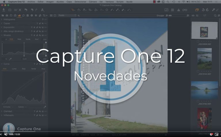Toggle the video miniplayer icon
This screenshot has height=137, width=221.
tap(216, 134)
